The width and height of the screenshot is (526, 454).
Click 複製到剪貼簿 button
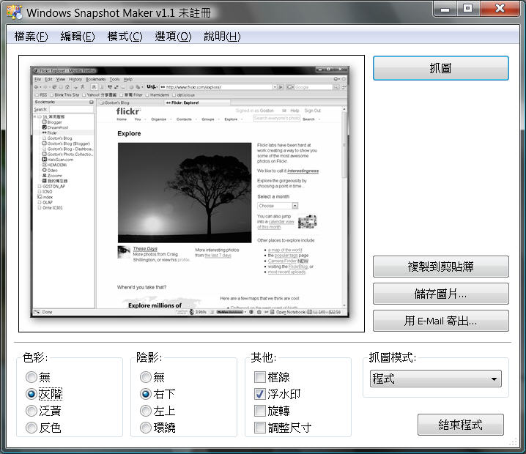(441, 267)
